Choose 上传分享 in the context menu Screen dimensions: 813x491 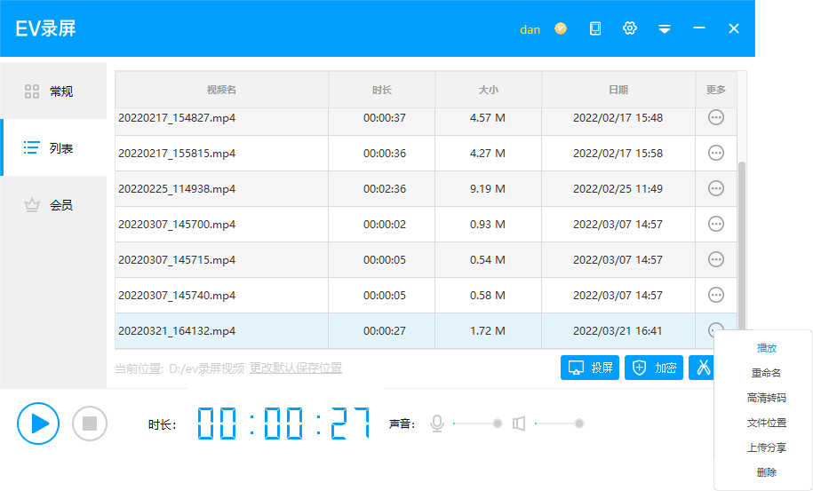click(x=766, y=447)
